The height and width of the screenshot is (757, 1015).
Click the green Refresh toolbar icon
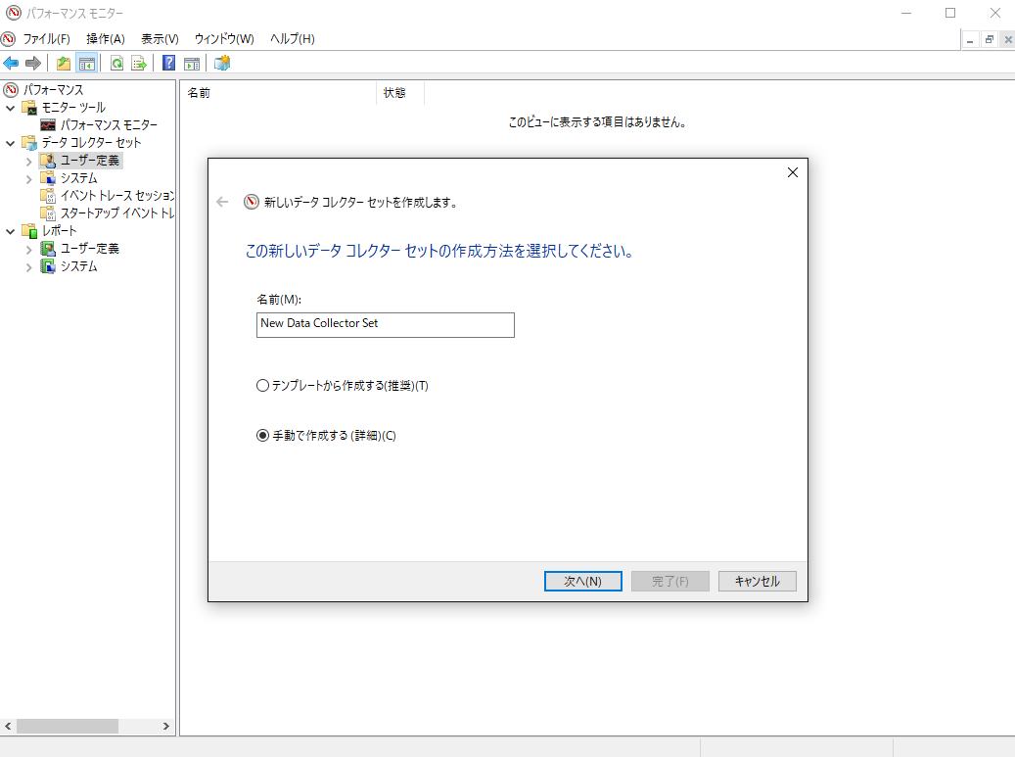[117, 63]
